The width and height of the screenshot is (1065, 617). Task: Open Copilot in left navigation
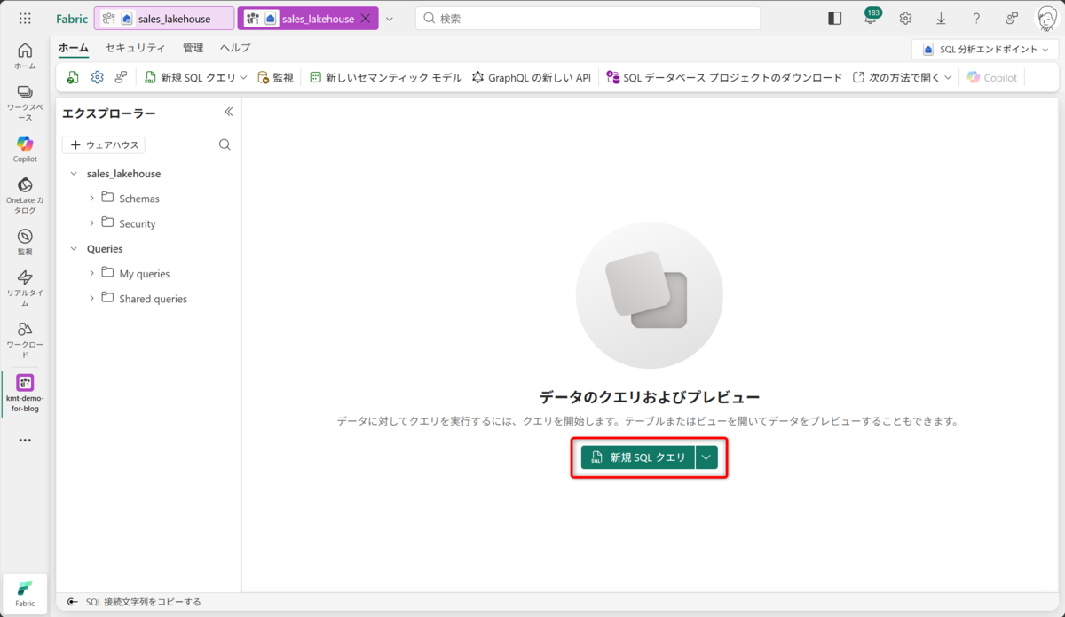(x=25, y=149)
